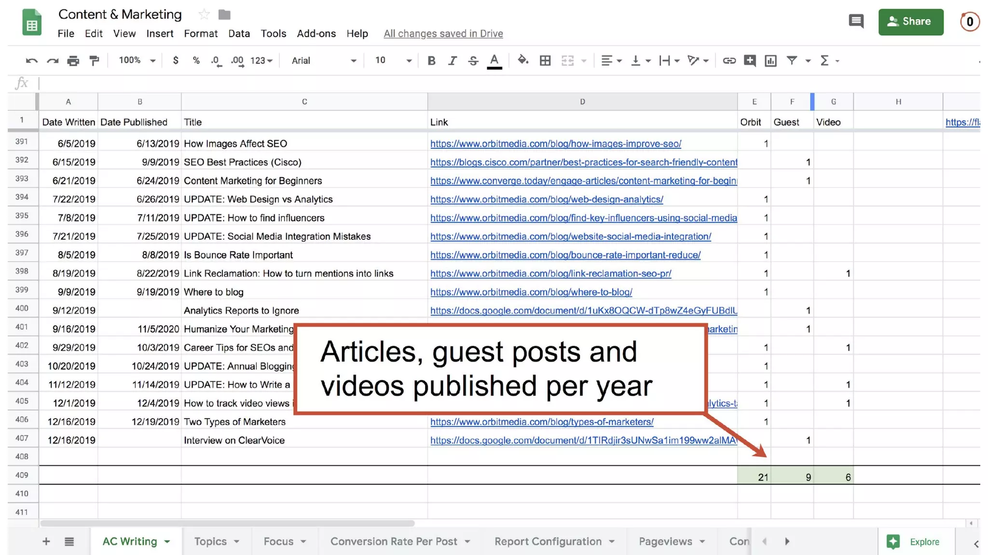Screen dimensions: 988x555
Task: Click the undo arrow icon
Action: (x=31, y=61)
